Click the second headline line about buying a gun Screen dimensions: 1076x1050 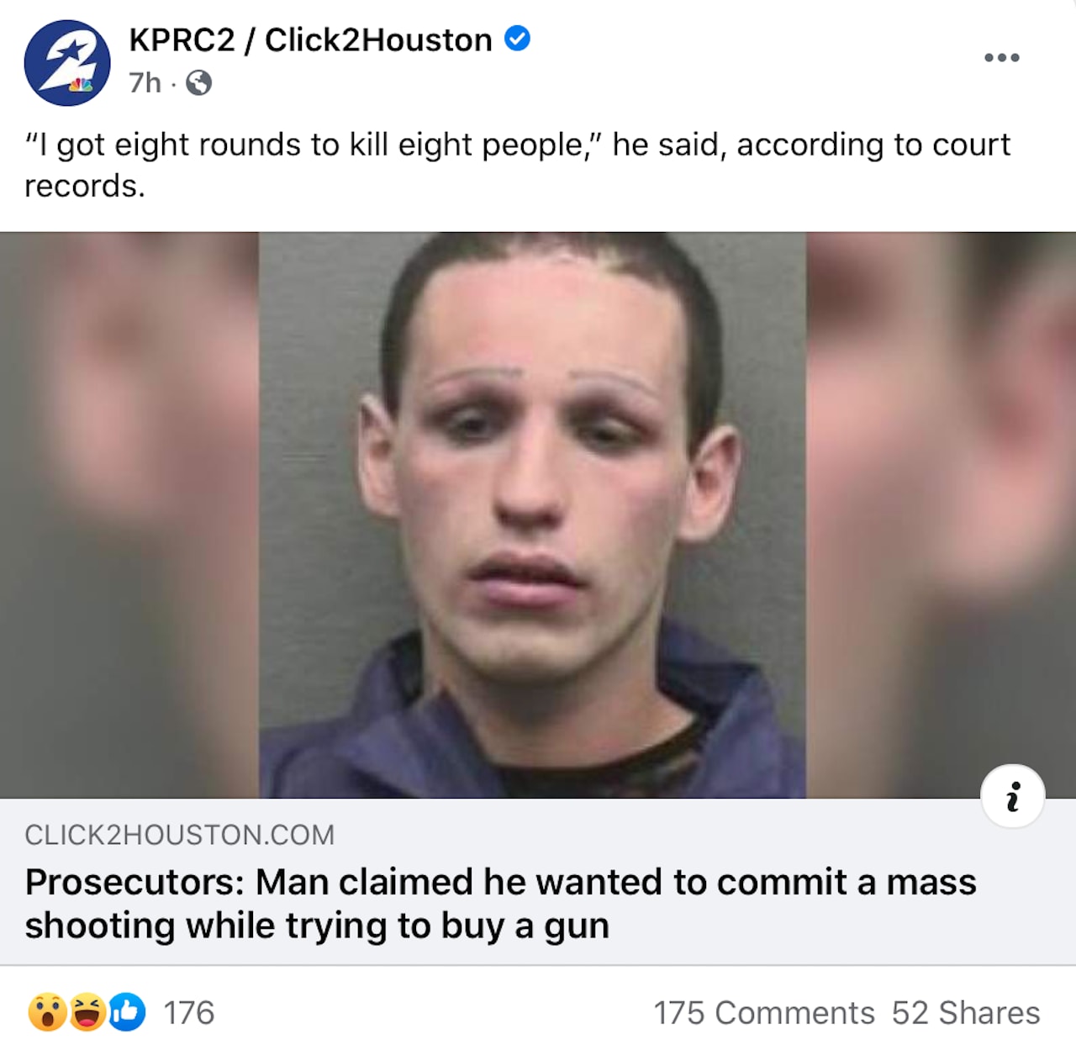pyautogui.click(x=317, y=926)
